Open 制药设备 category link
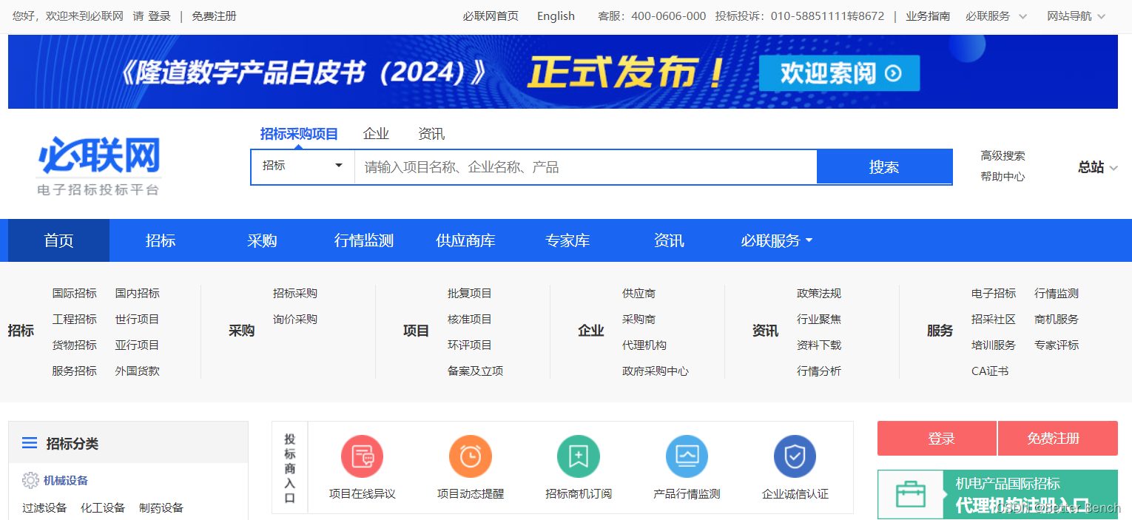Viewport: 1132px width, 520px height. pos(161,508)
